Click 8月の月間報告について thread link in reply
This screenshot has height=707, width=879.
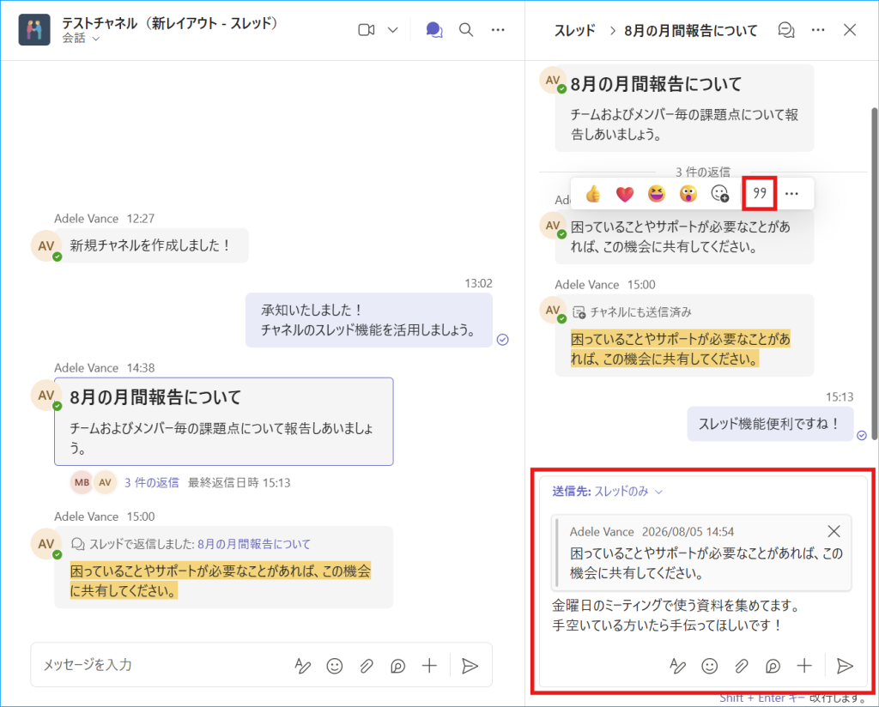pyautogui.click(x=254, y=544)
